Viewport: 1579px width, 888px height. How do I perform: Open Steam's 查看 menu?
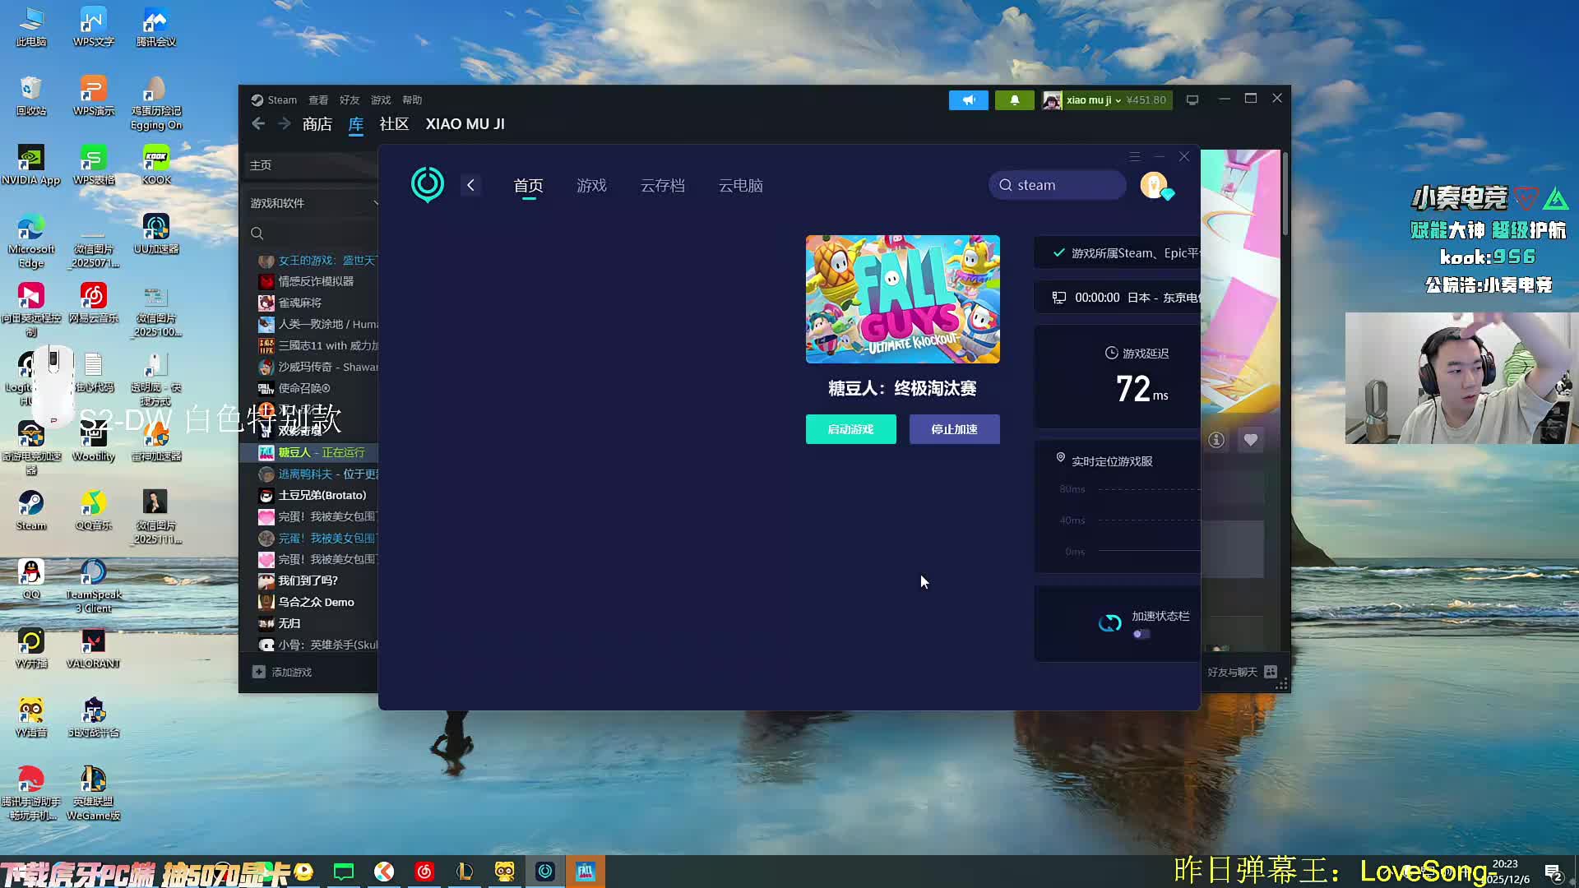point(317,100)
